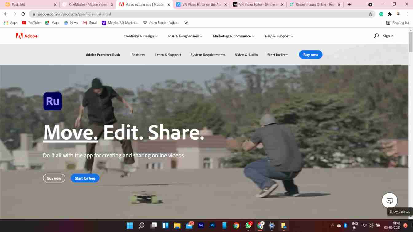Click Start for free hero button
The height and width of the screenshot is (232, 413).
85,178
